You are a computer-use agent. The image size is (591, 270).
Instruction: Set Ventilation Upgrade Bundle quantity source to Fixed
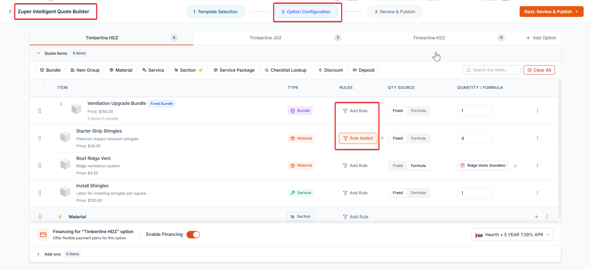pos(398,111)
